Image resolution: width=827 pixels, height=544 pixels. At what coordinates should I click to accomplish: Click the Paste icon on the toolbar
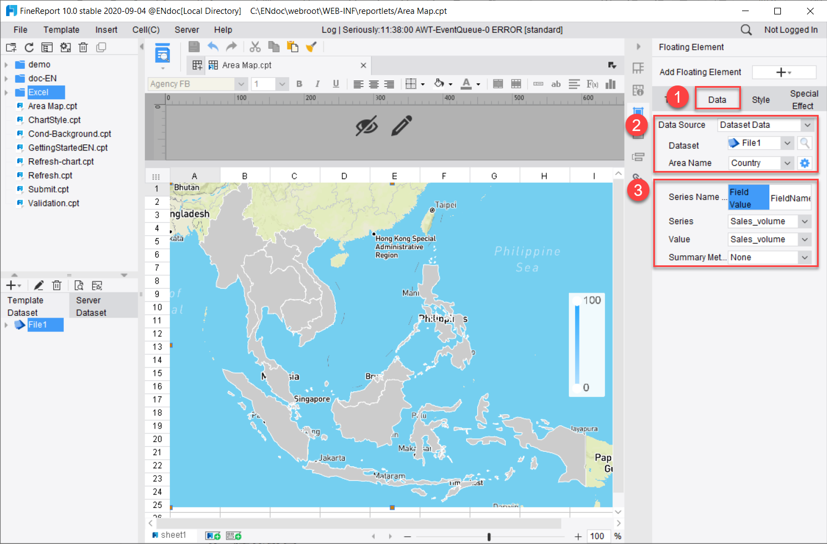click(x=293, y=47)
